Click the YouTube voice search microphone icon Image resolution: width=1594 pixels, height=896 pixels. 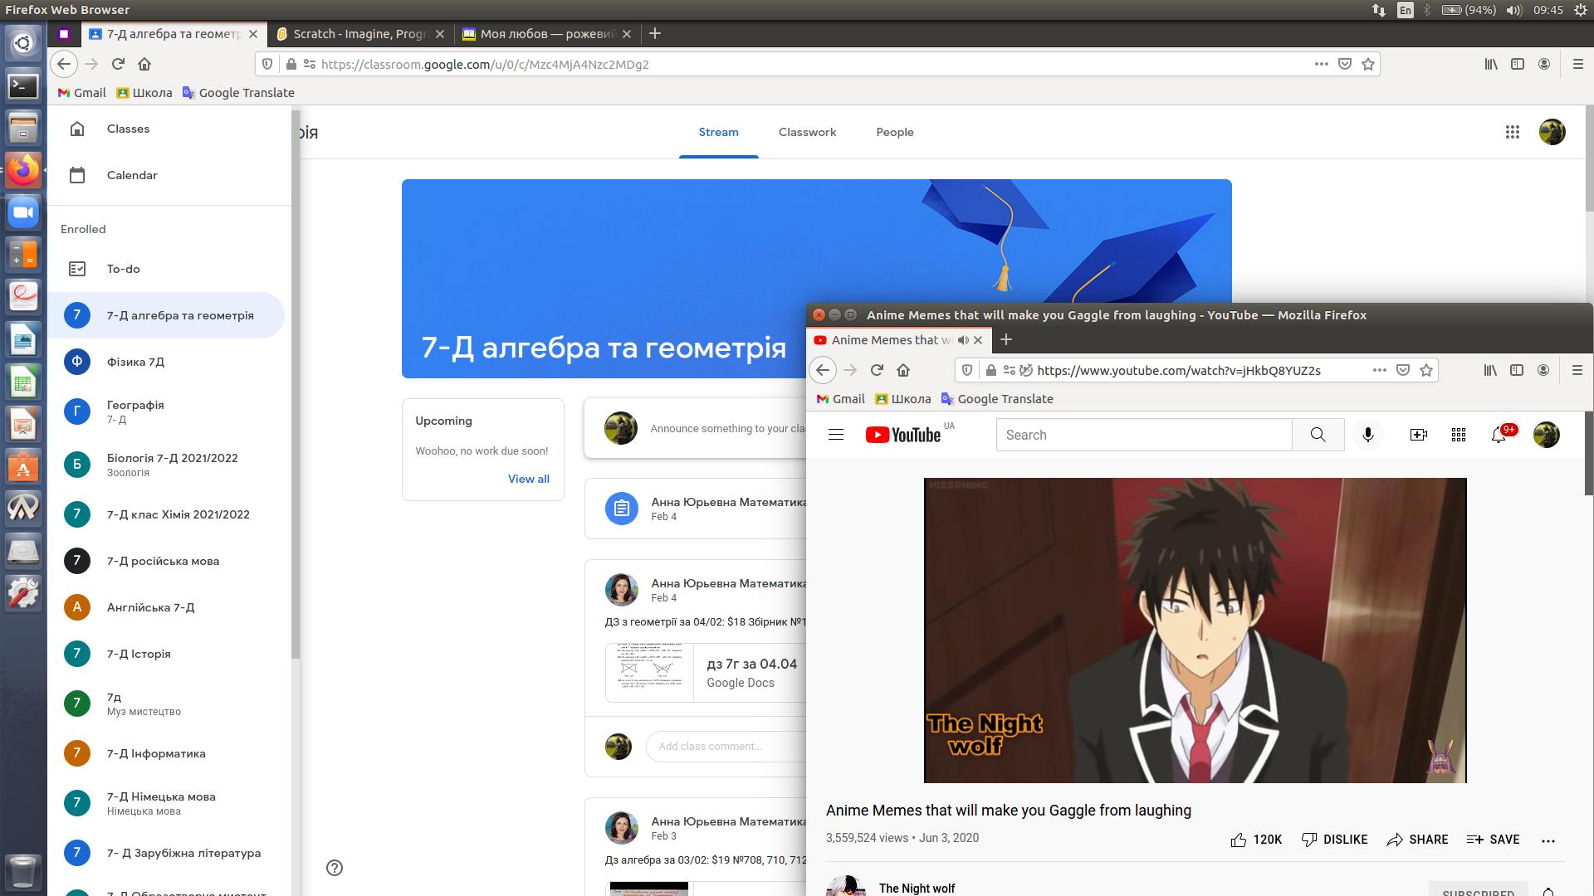(1368, 435)
